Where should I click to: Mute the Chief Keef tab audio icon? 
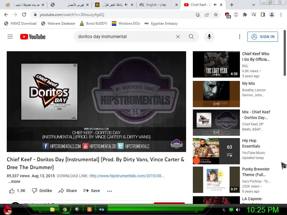pyautogui.click(x=215, y=5)
